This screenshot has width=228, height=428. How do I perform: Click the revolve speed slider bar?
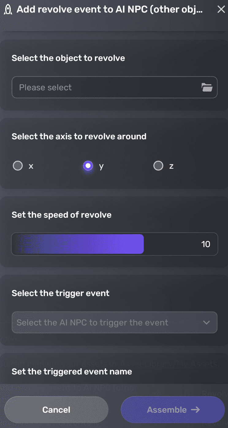pyautogui.click(x=78, y=244)
